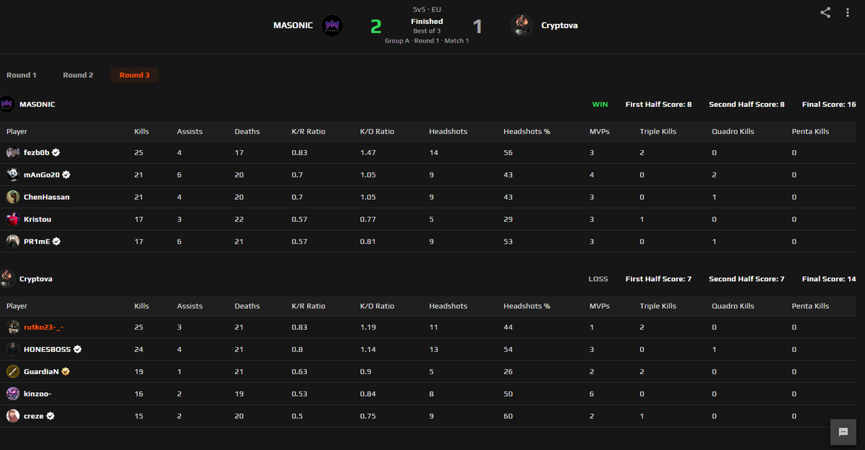The width and height of the screenshot is (865, 450).
Task: Click mAnGo20's panda avatar
Action: point(13,175)
